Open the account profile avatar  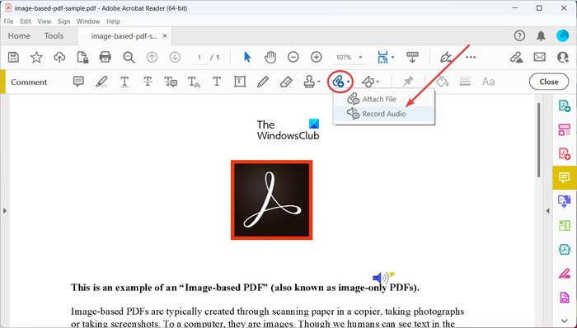click(563, 35)
